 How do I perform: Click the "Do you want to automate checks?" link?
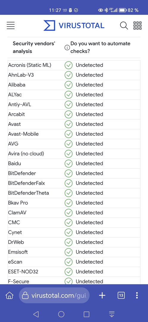tap(100, 47)
